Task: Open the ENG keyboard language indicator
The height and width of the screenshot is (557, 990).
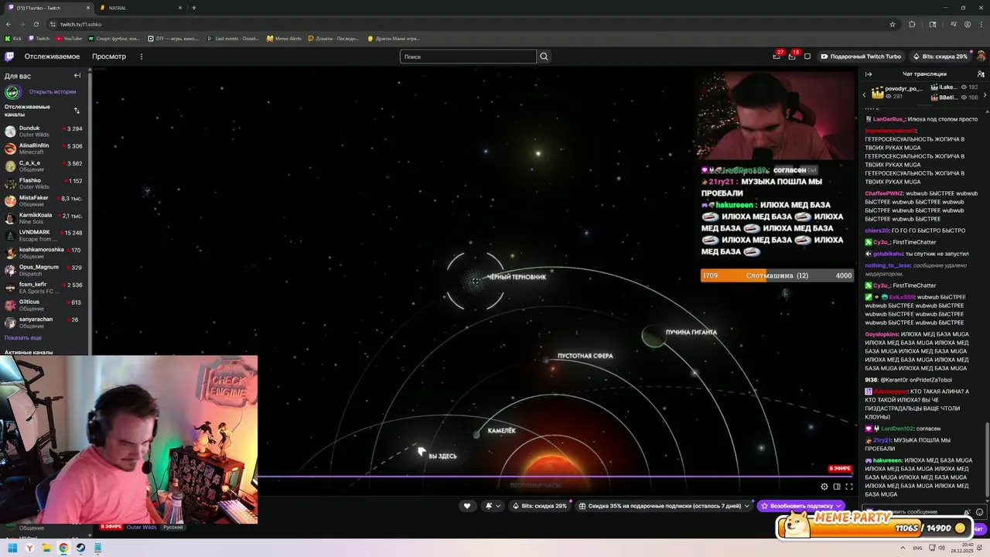Action: tap(917, 548)
